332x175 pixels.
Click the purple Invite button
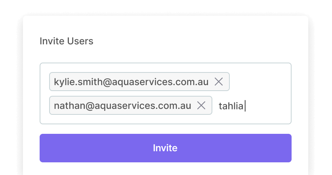pyautogui.click(x=165, y=148)
